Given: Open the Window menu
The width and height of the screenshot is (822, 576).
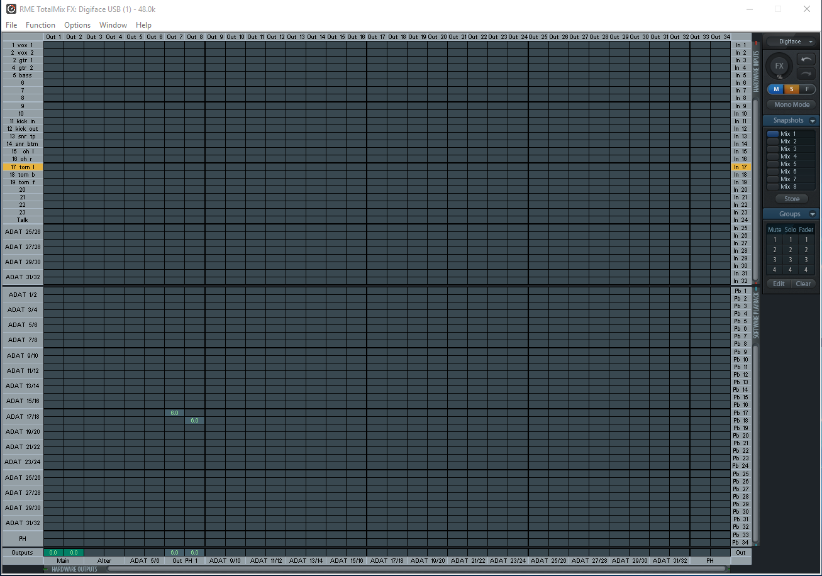Looking at the screenshot, I should pyautogui.click(x=113, y=25).
